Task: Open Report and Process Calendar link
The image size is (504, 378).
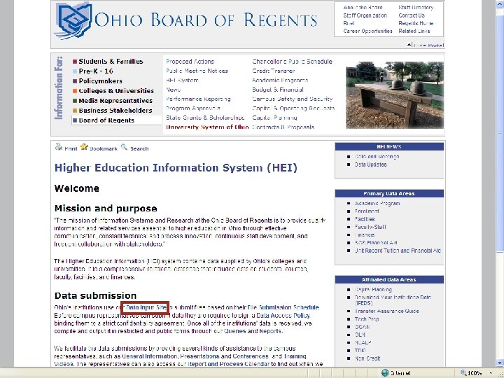Action: click(228, 364)
